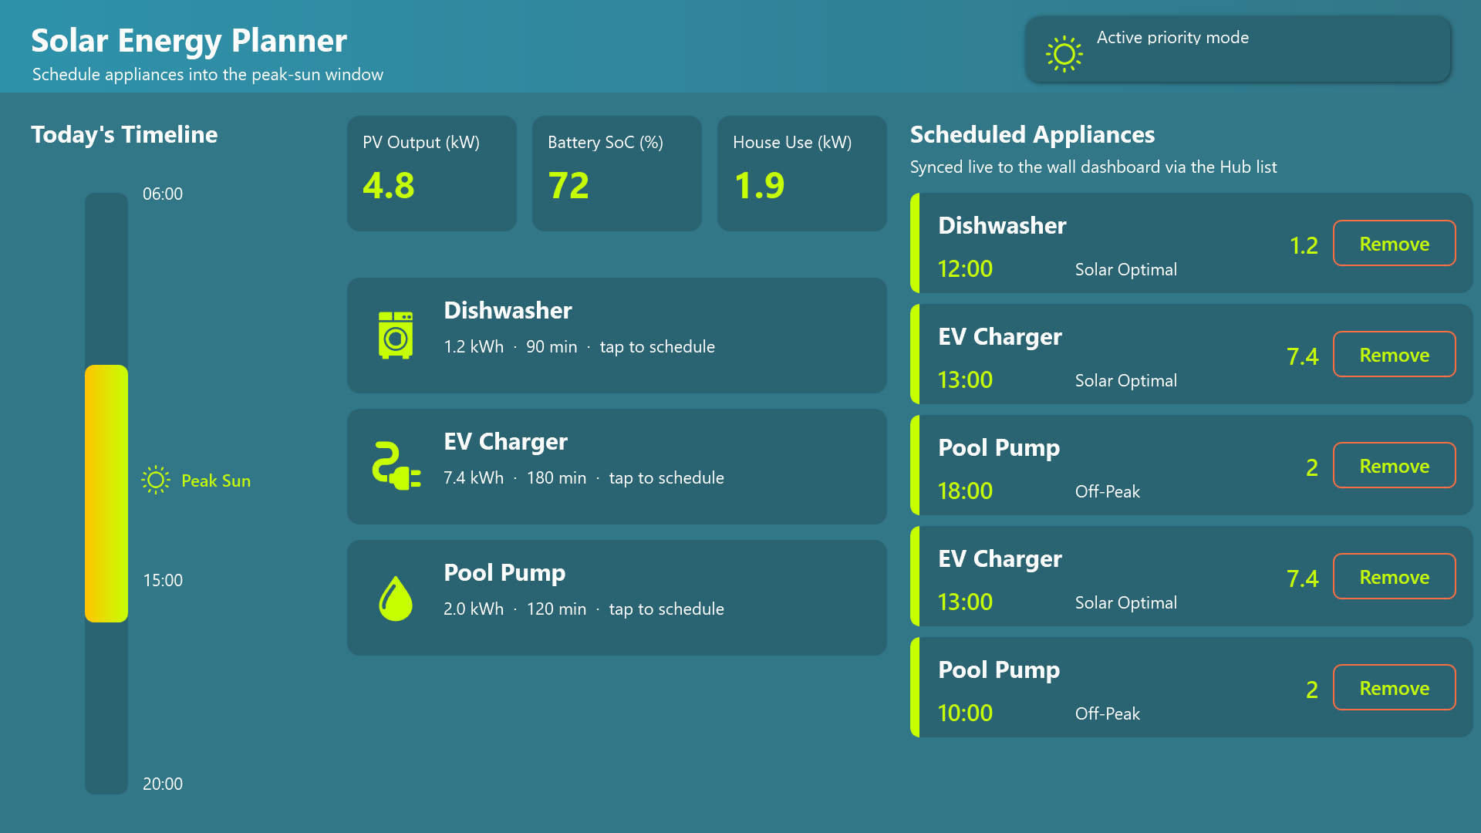Click the yellow peak-sun timeline segment
Image resolution: width=1481 pixels, height=833 pixels.
[x=106, y=494]
